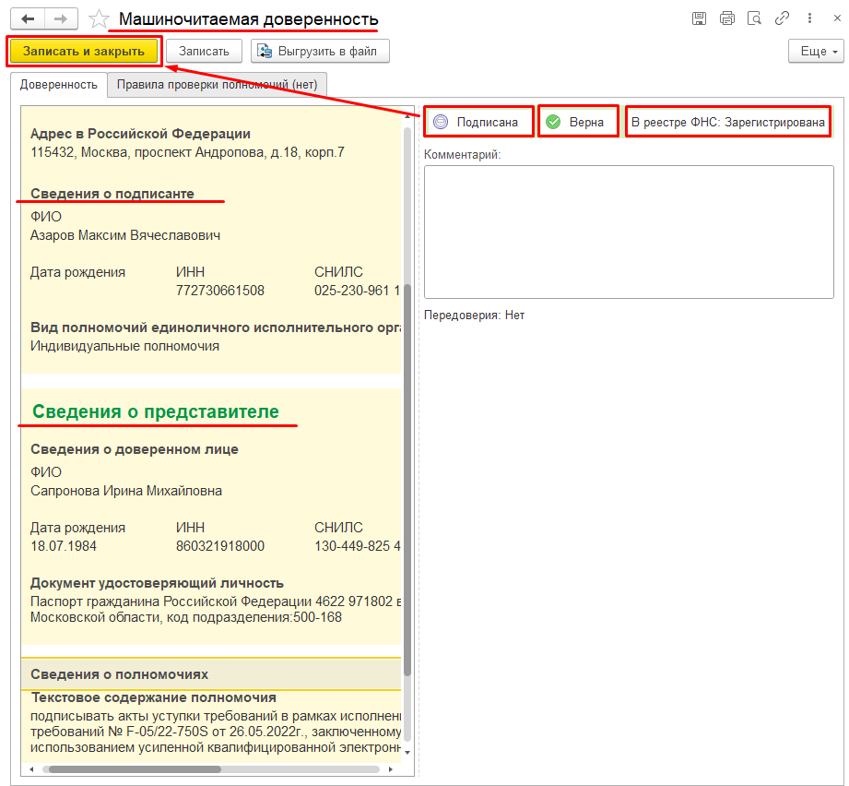Viewport: 849px width, 786px height.
Task: Click the Подписана status button
Action: click(x=478, y=122)
